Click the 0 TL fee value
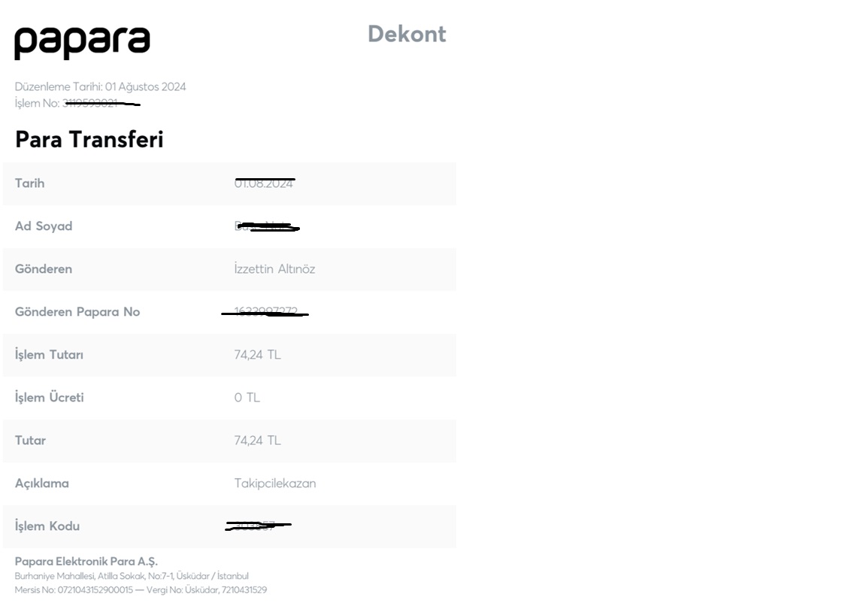Image resolution: width=866 pixels, height=609 pixels. (x=247, y=397)
